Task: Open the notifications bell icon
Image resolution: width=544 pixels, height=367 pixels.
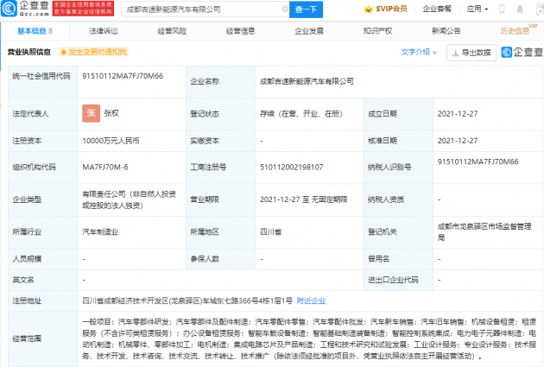Action: coord(520,9)
